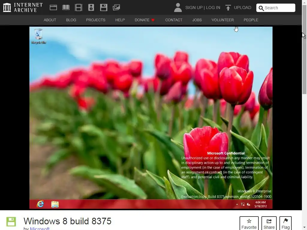The width and height of the screenshot is (307, 230).
Task: Open the BLOG menu item
Action: click(x=71, y=20)
